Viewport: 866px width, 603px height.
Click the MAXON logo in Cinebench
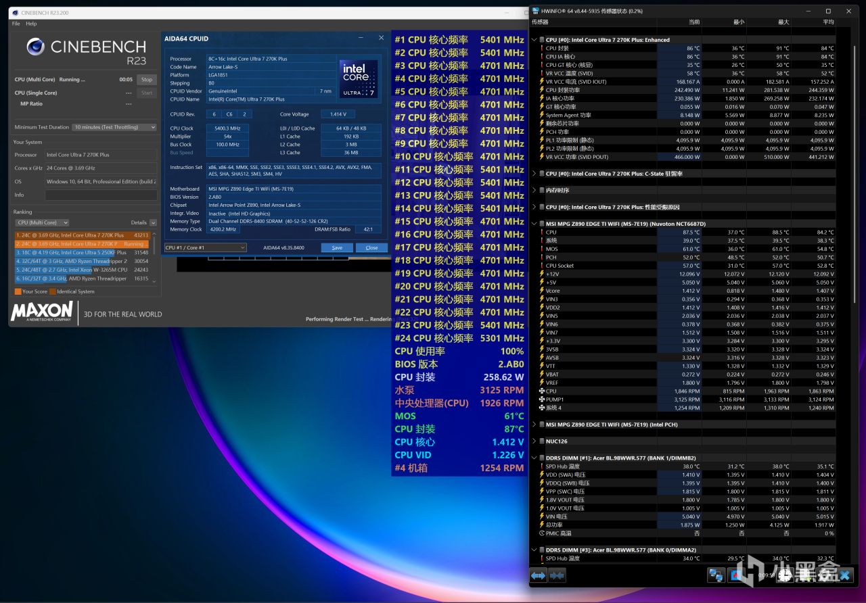(41, 312)
